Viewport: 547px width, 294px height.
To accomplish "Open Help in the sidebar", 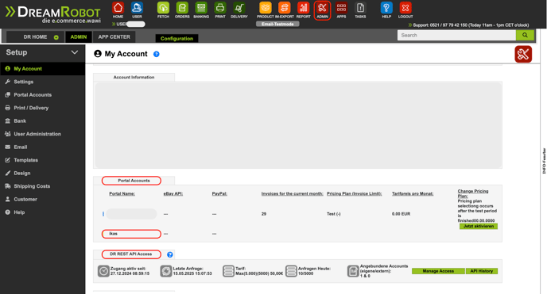I will 43,212.
